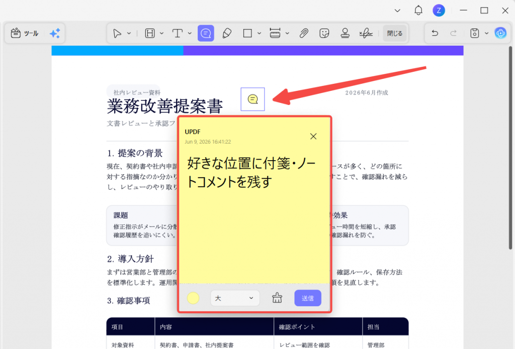Screen dimensions: 515x349
Task: Click the 管理部 table cell
Action: click(x=376, y=345)
